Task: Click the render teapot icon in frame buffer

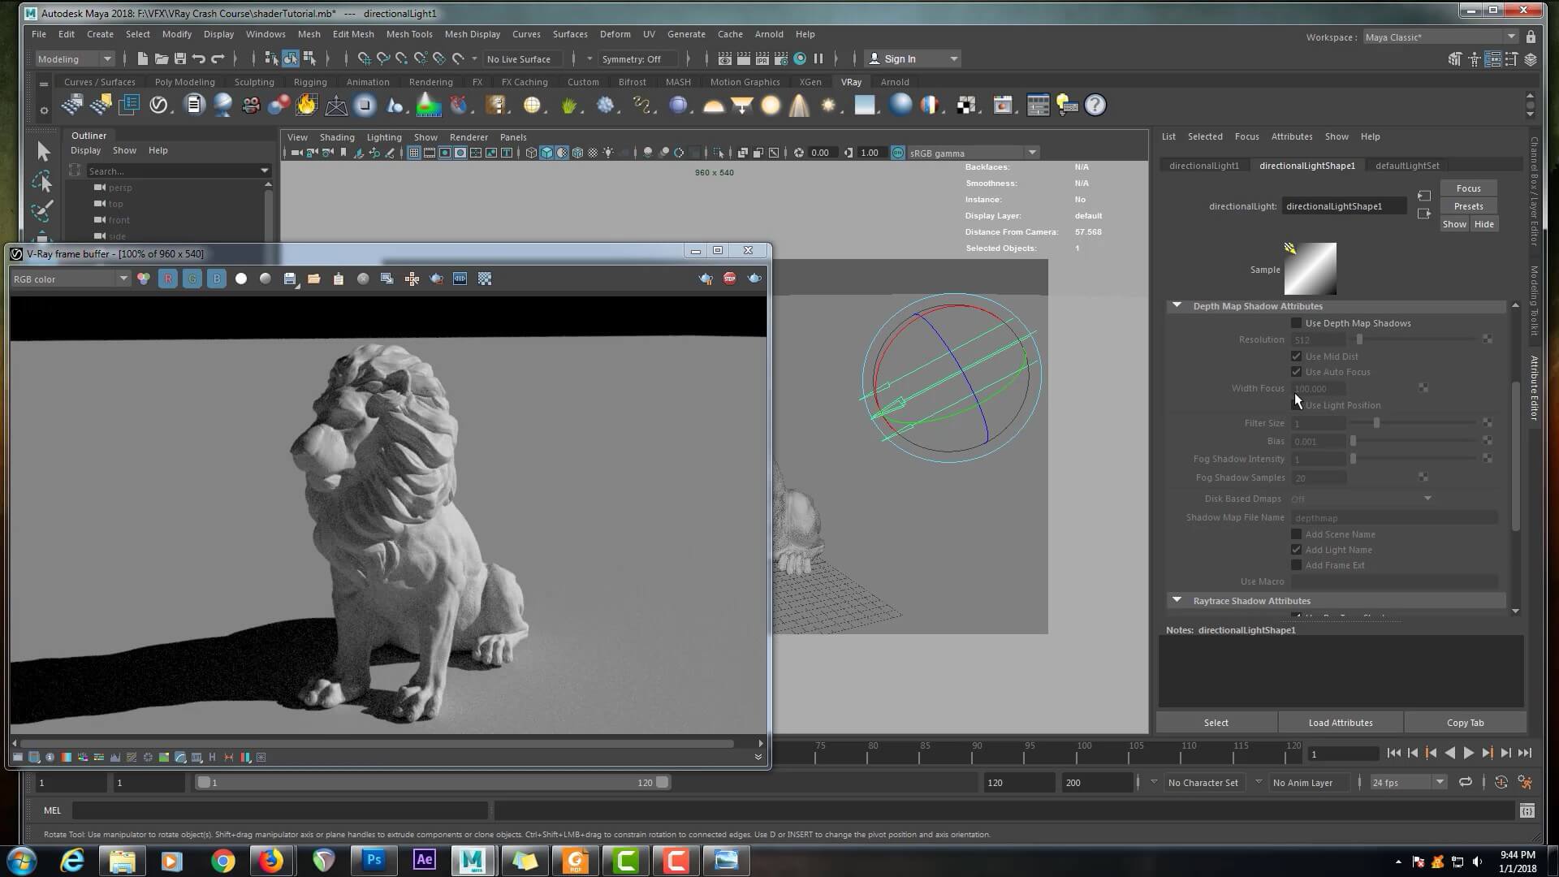Action: [754, 279]
